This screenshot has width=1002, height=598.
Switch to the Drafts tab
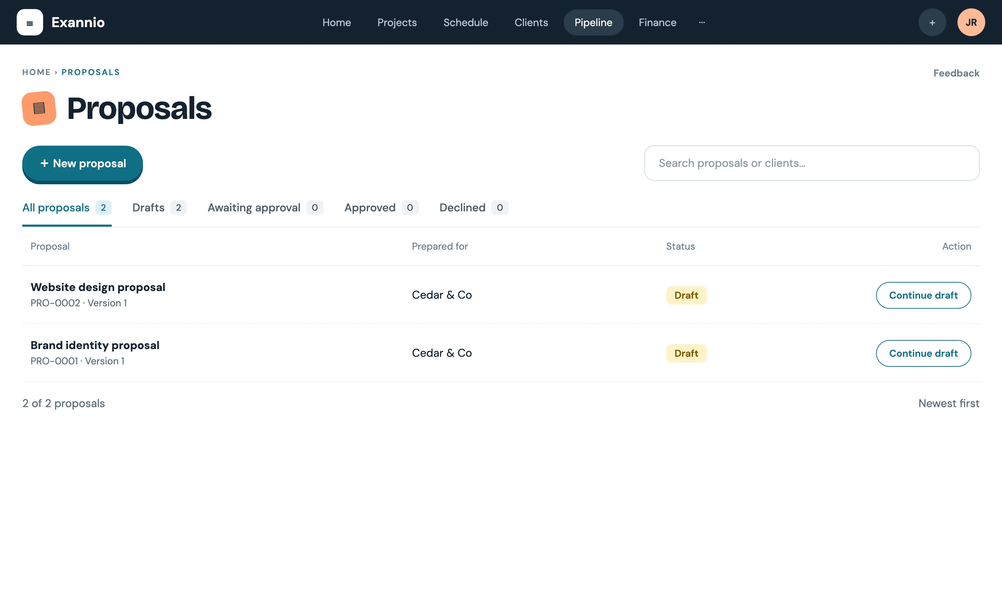[x=159, y=208]
